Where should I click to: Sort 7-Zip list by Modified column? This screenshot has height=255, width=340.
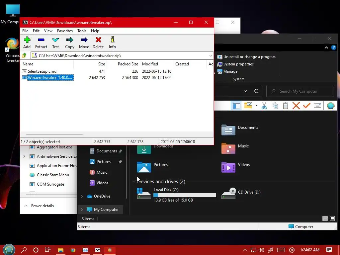pyautogui.click(x=156, y=64)
